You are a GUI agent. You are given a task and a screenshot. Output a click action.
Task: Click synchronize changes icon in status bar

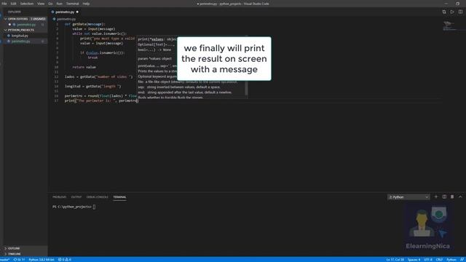pos(19,260)
